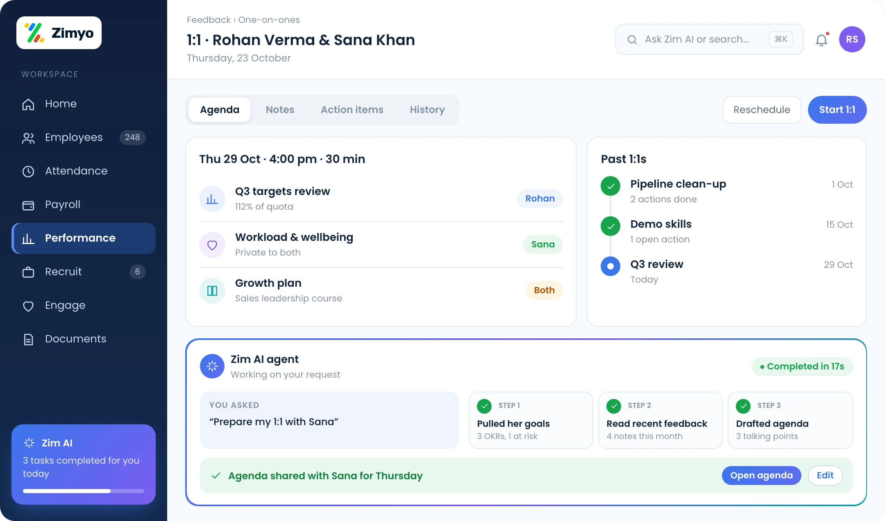Click the Attendance clock icon
The image size is (885, 521).
28,171
